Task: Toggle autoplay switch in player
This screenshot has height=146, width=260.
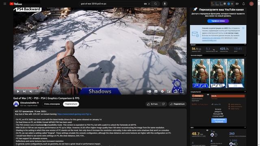Action: [149, 91]
